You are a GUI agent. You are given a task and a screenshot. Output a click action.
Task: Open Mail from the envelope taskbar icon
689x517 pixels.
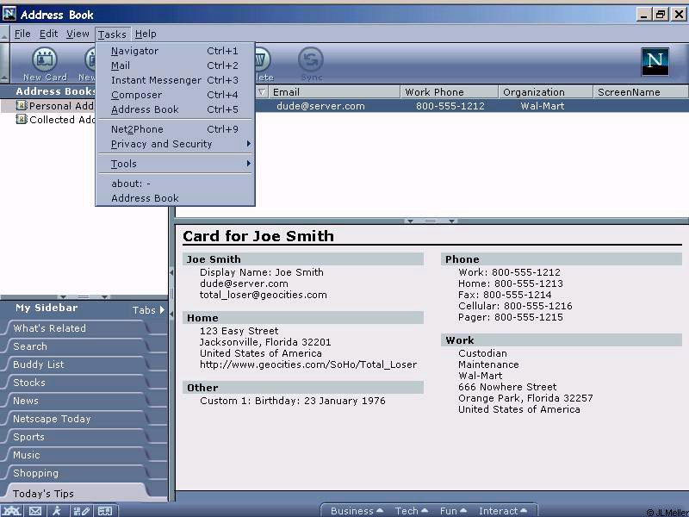click(35, 510)
